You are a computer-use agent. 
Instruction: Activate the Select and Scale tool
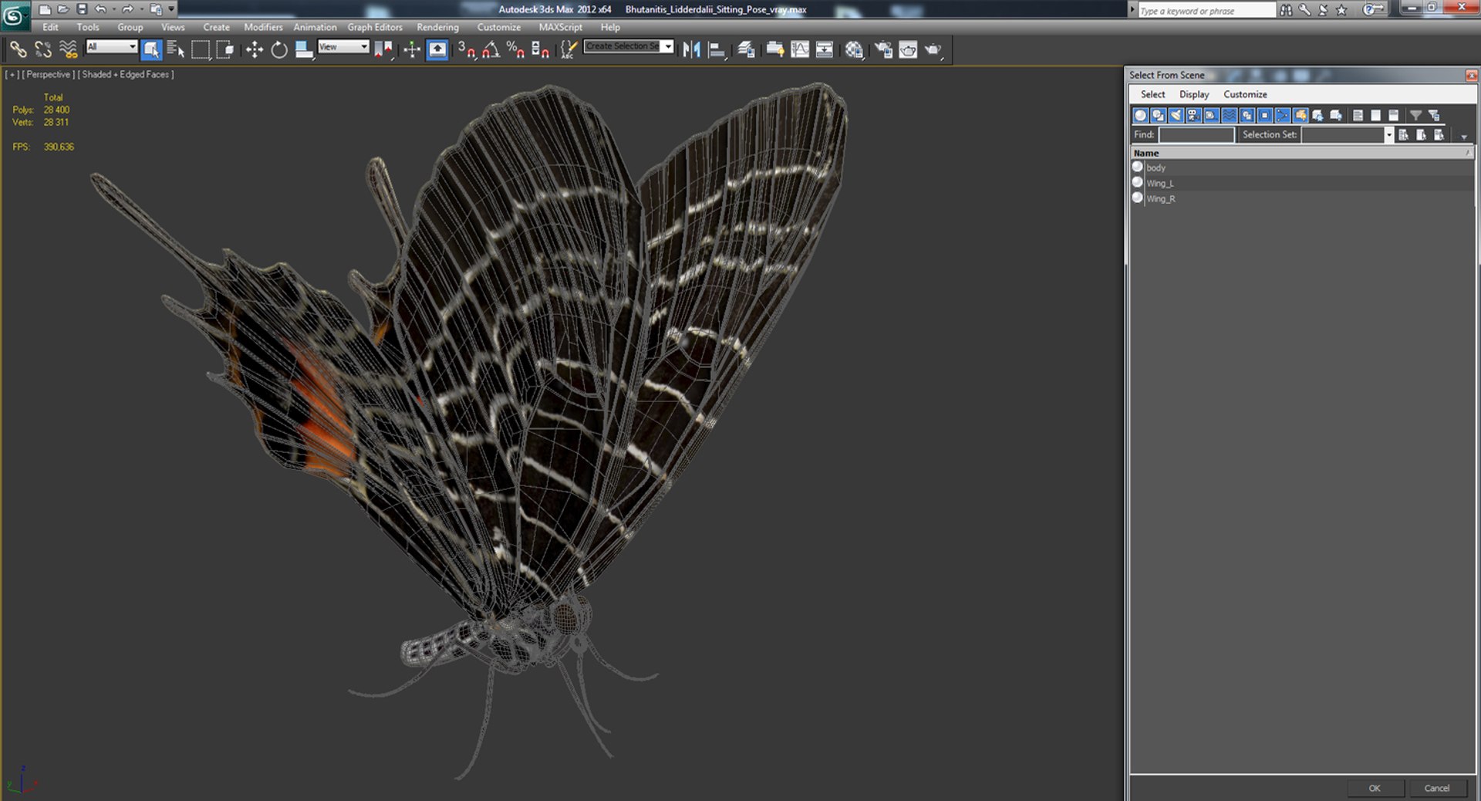coord(304,50)
